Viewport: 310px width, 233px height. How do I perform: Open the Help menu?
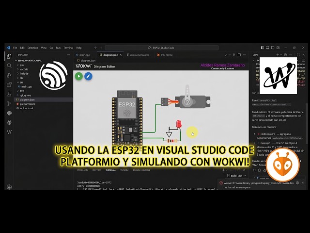79,48
